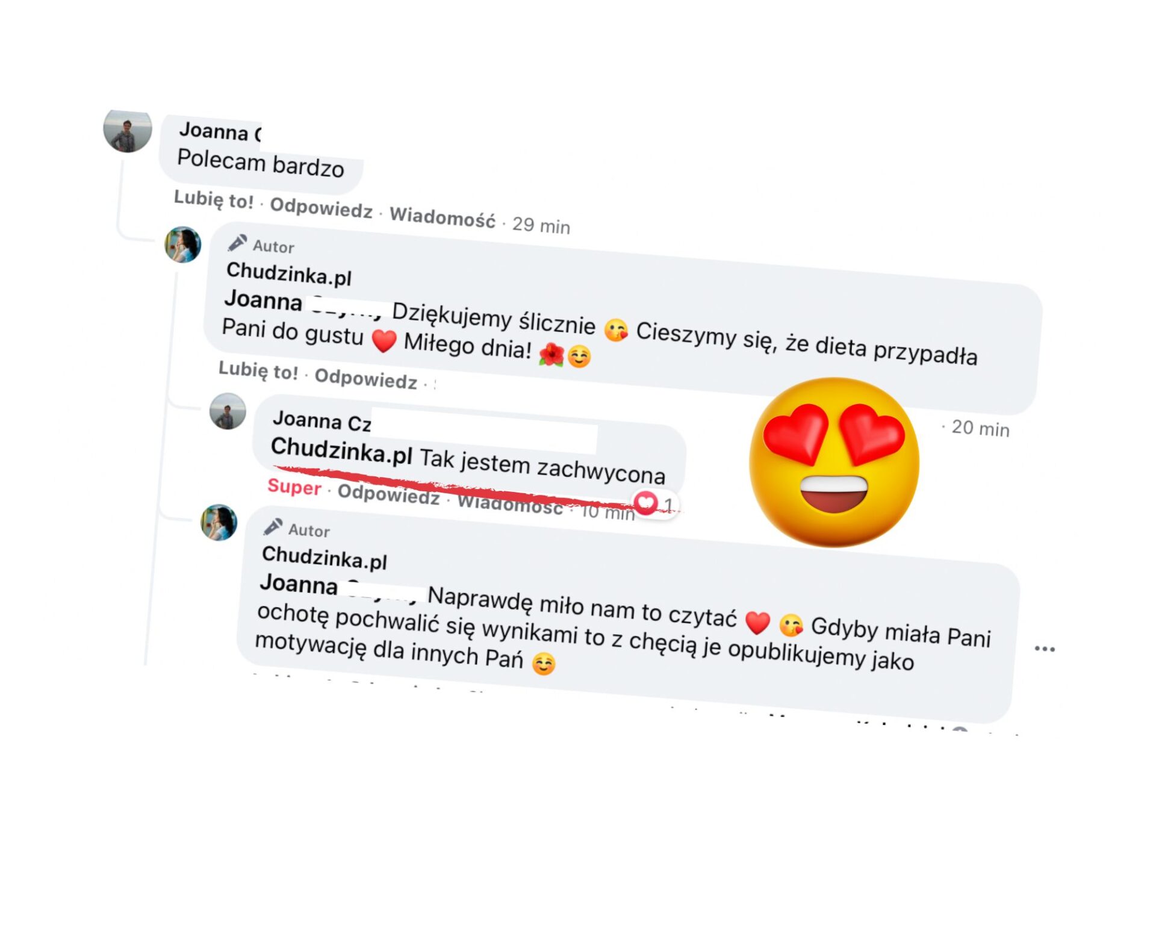
Task: Click 'Lubię to!' under Polecam bardzo comment
Action: [214, 200]
